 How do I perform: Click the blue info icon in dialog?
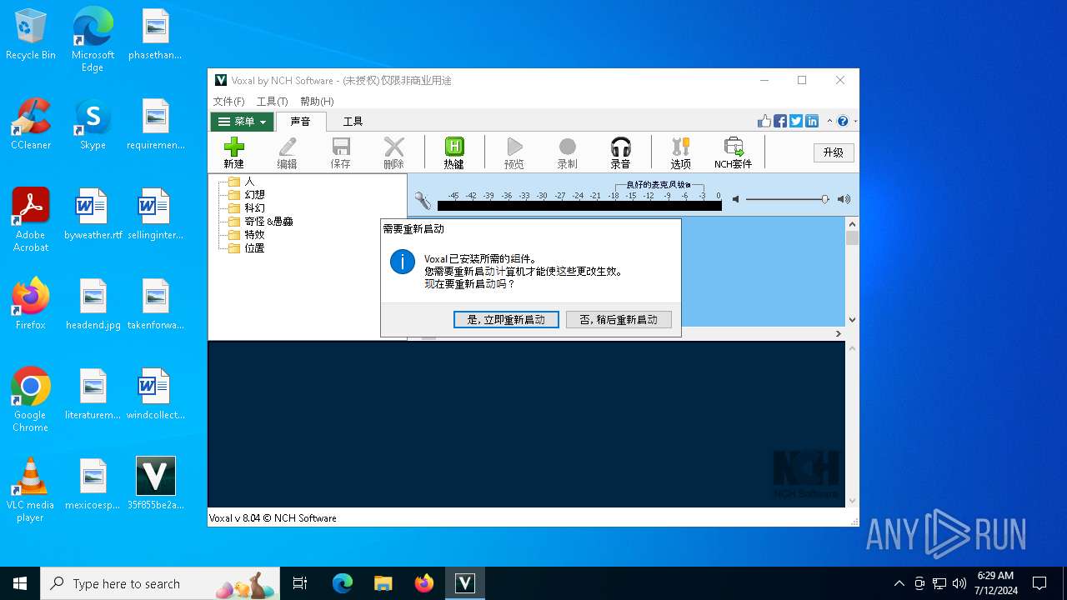click(x=403, y=262)
